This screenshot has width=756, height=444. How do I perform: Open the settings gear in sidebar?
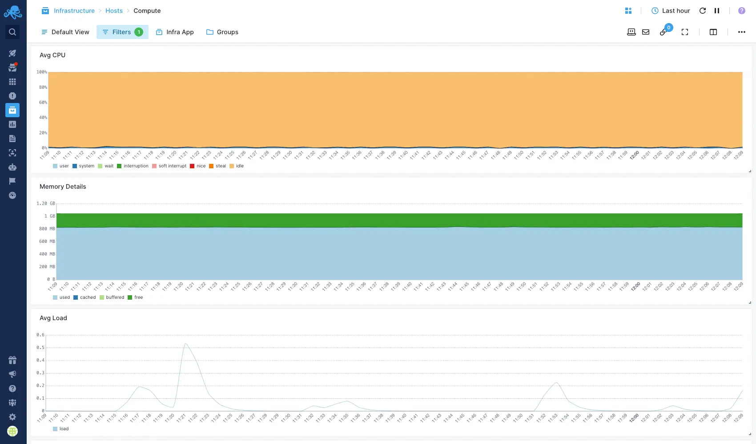pos(12,417)
